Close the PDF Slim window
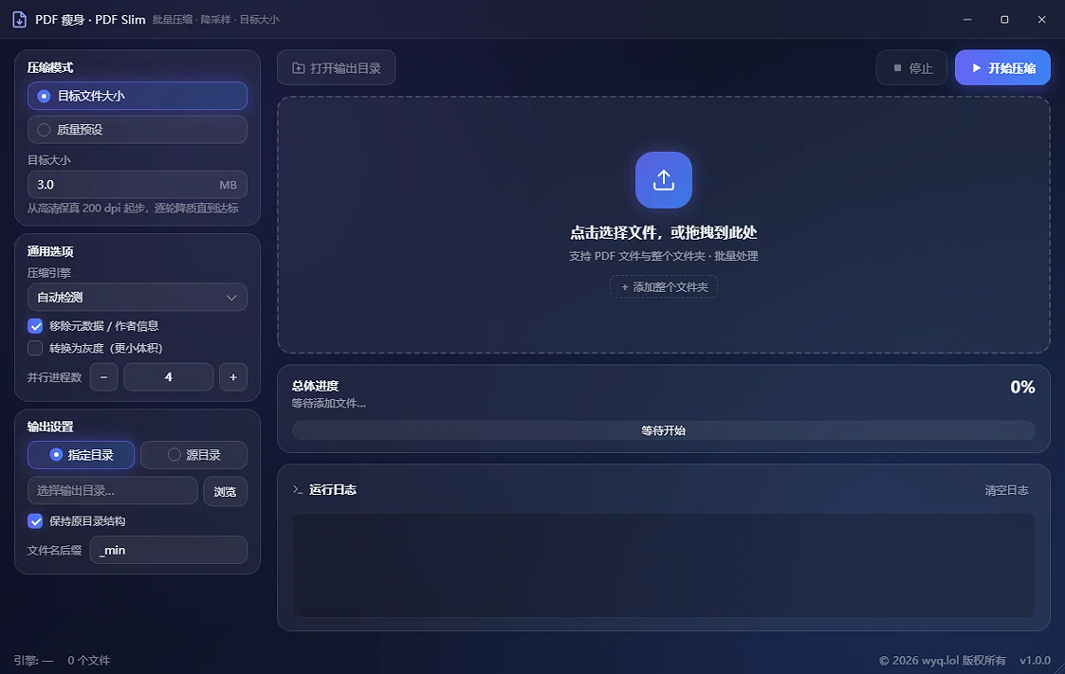 (x=1042, y=20)
